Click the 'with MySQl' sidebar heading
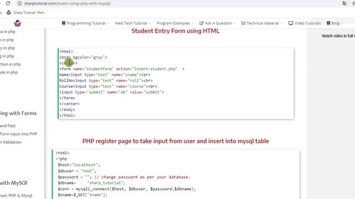Image resolution: width=355 pixels, height=199 pixels. 13,183
